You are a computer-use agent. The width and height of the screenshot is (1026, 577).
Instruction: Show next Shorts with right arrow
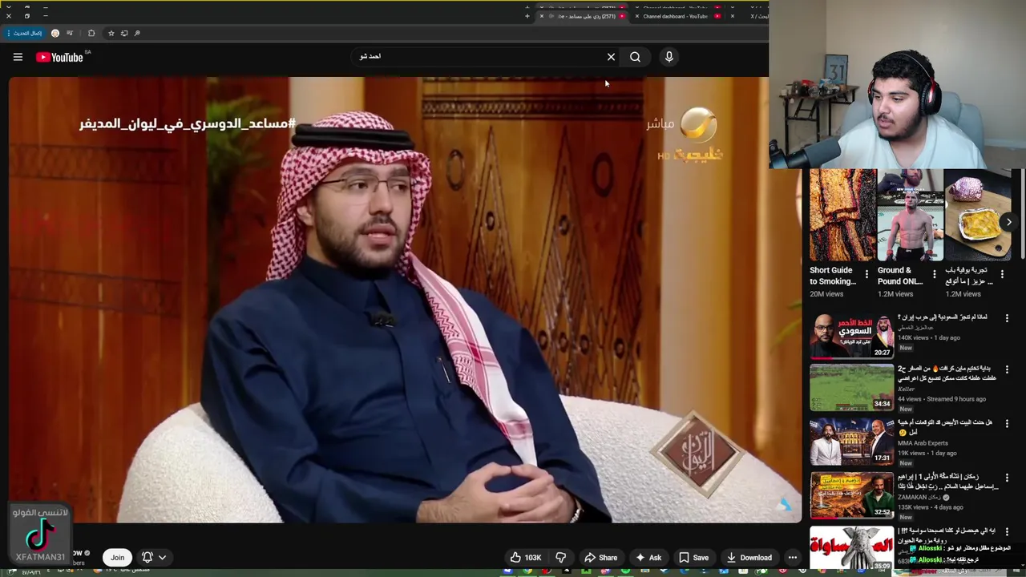pyautogui.click(x=1009, y=222)
